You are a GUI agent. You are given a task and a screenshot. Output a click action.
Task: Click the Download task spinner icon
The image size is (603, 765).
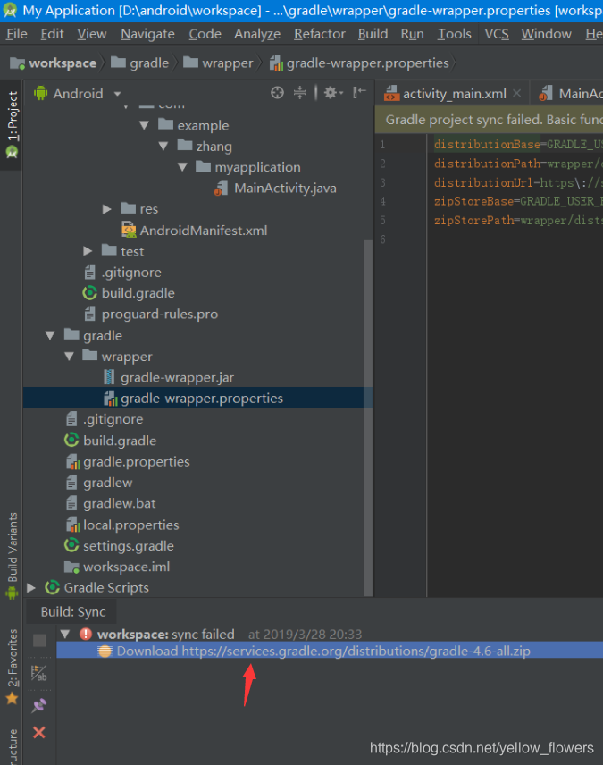coord(105,652)
